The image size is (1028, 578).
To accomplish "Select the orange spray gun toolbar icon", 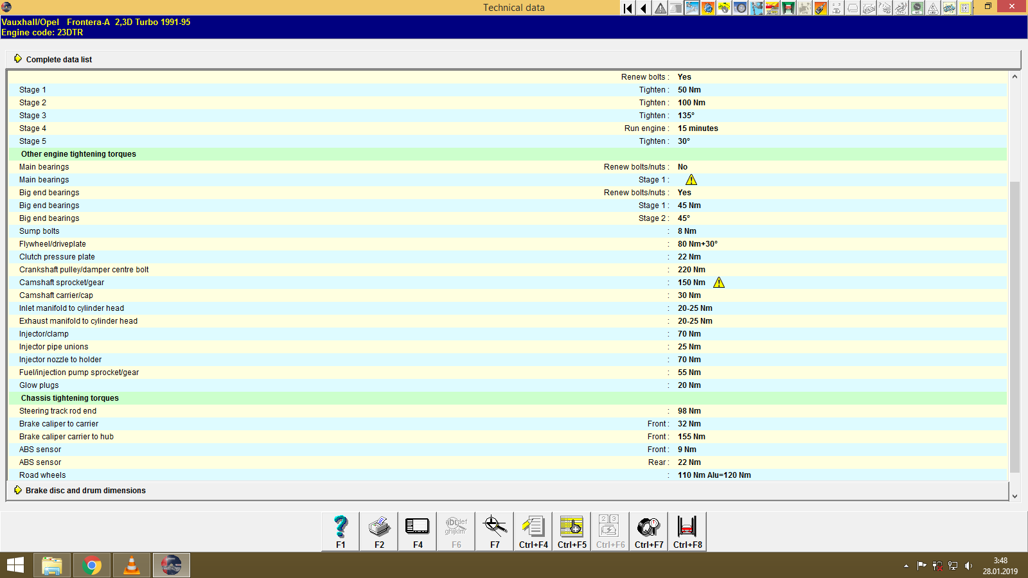I will pos(820,8).
